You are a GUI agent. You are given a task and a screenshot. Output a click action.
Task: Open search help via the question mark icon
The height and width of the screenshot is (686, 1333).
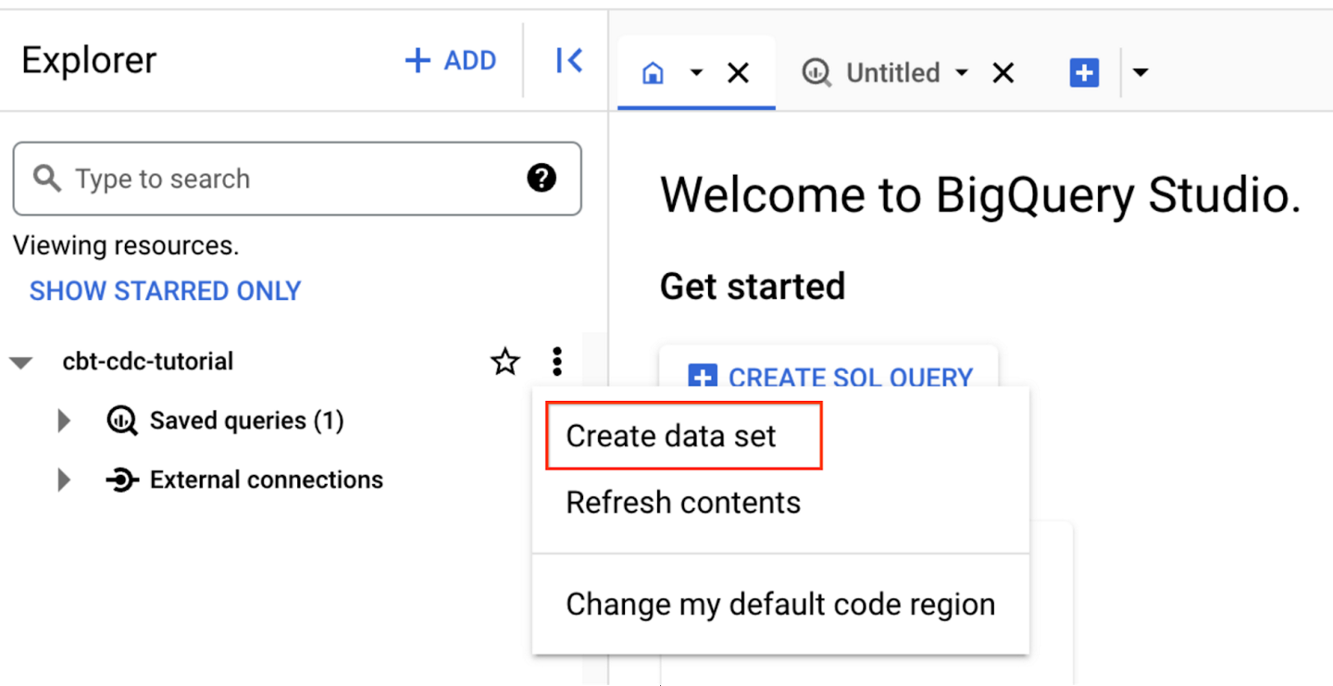(x=542, y=178)
